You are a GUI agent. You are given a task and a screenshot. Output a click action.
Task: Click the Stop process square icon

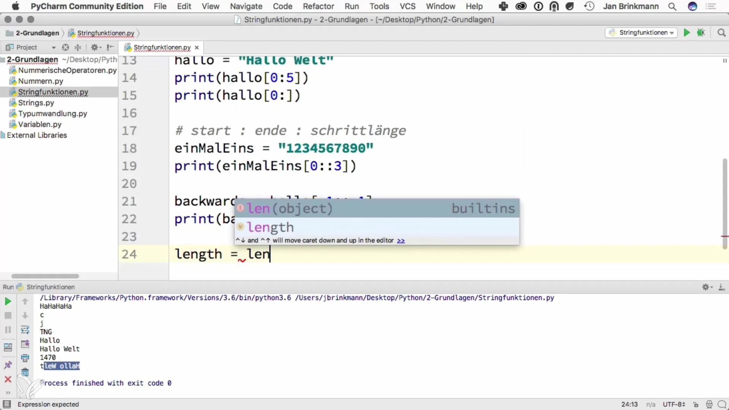coord(8,315)
